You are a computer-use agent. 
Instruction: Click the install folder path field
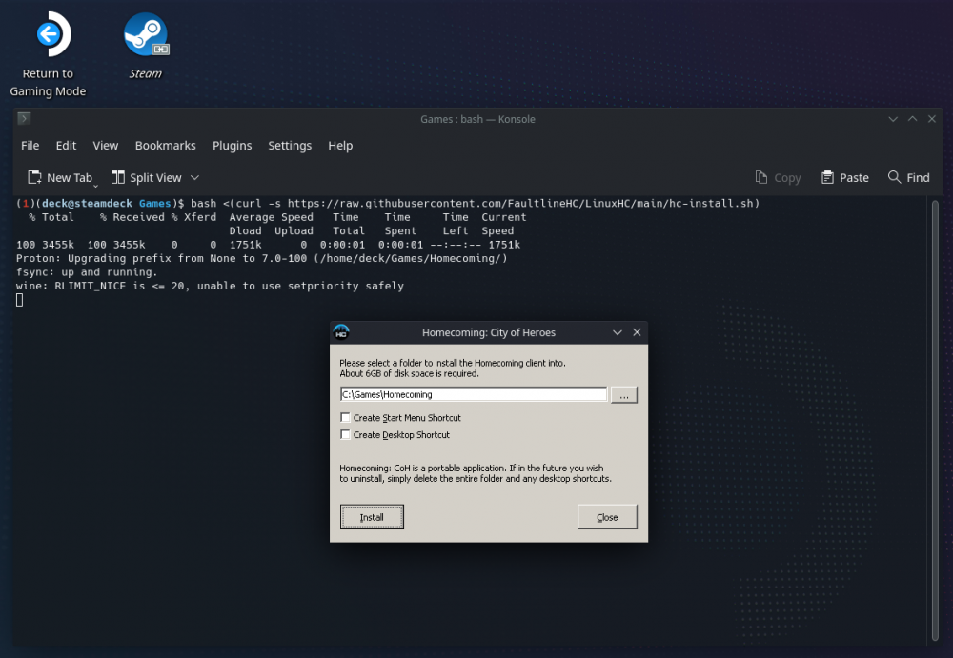[x=473, y=394]
